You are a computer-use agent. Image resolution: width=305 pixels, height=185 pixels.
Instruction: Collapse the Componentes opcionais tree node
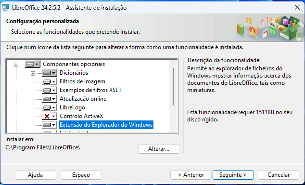point(16,65)
